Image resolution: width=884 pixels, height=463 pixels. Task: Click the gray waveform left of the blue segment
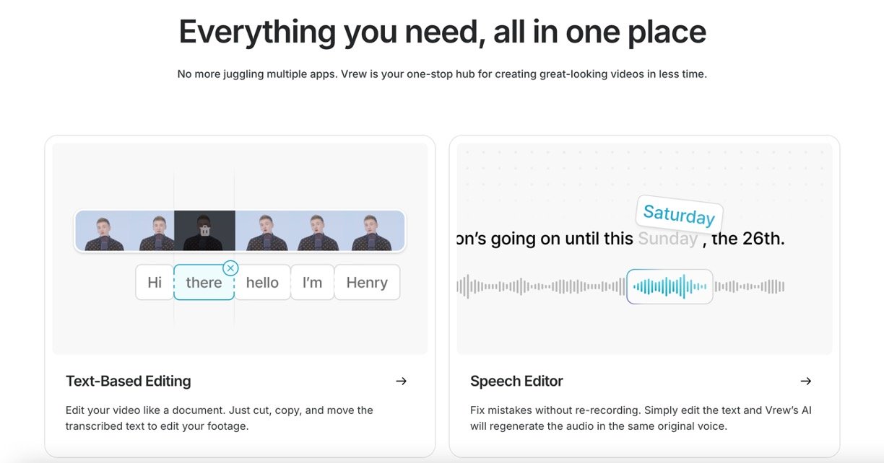click(540, 287)
